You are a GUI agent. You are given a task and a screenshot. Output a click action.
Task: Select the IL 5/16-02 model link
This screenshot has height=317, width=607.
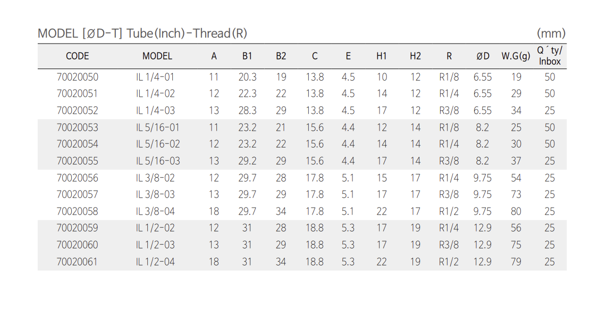[158, 144]
